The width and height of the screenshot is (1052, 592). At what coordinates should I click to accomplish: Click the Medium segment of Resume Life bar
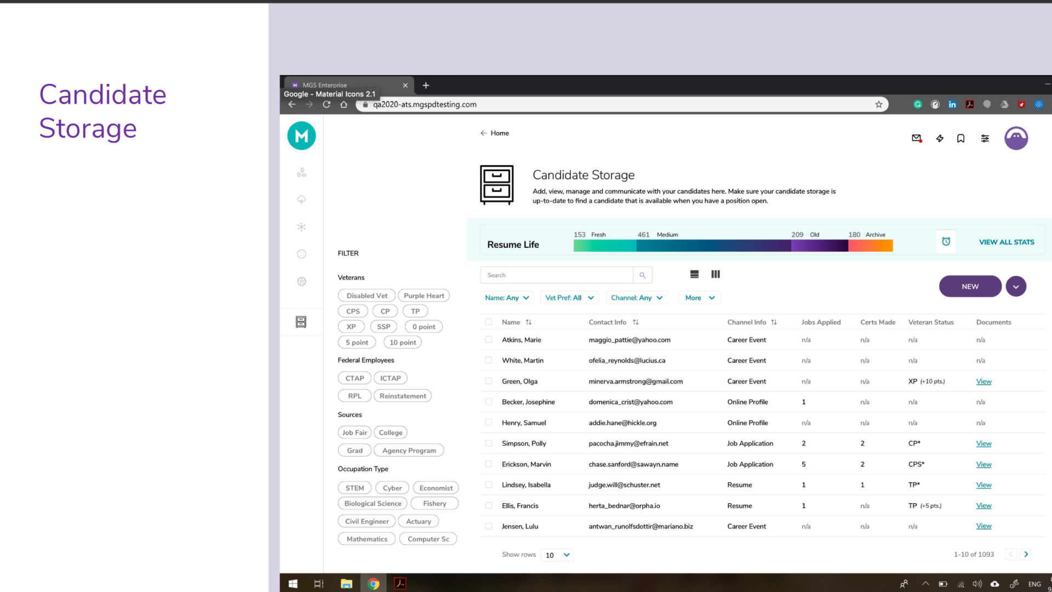pos(712,246)
